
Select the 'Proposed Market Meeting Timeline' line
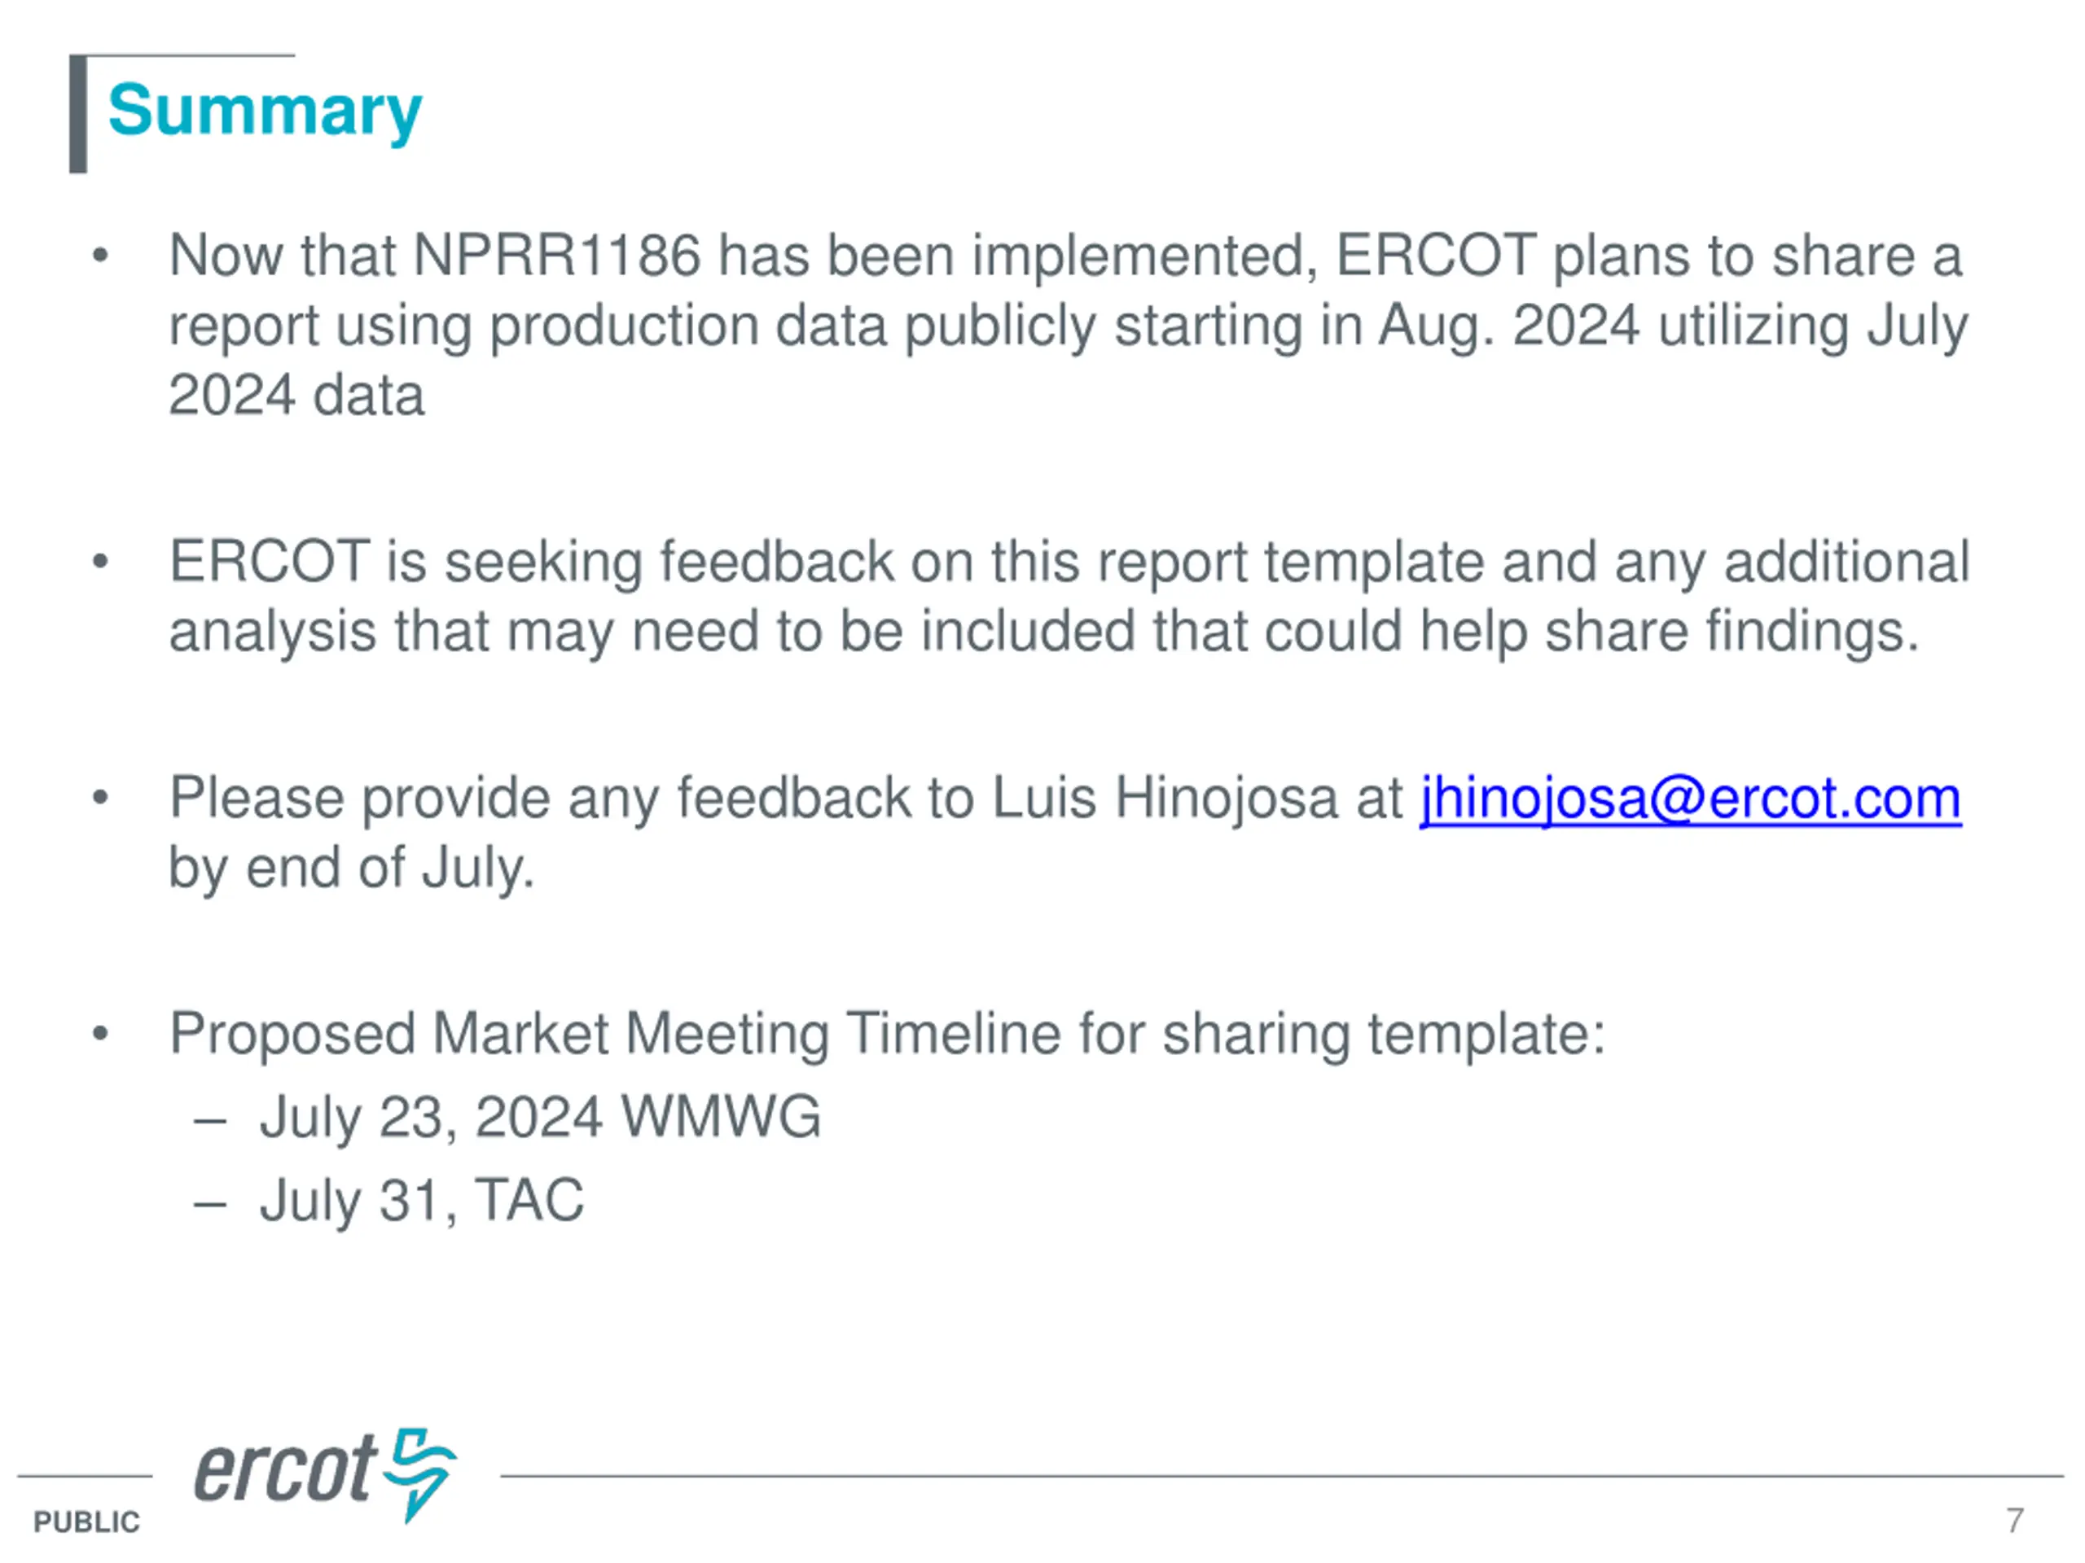[x=886, y=1034]
